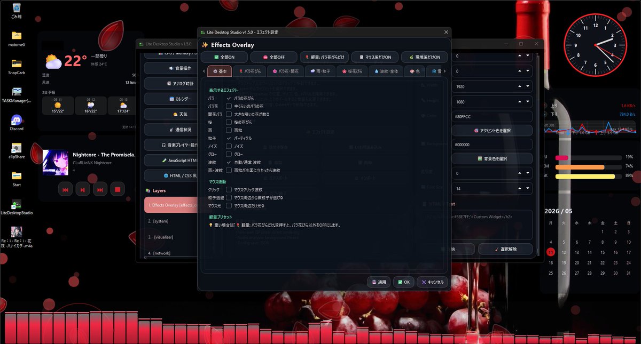The height and width of the screenshot is (344, 641).
Task: Launch the LiteDesktopStudio desktop shortcut
Action: pos(17,207)
